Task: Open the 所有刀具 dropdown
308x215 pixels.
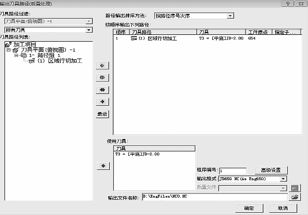Action: point(89,30)
